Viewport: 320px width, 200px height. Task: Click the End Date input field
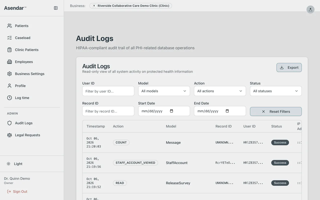220,111
